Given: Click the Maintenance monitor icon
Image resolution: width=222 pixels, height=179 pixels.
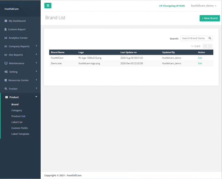Looking at the screenshot, I should 6,63.
